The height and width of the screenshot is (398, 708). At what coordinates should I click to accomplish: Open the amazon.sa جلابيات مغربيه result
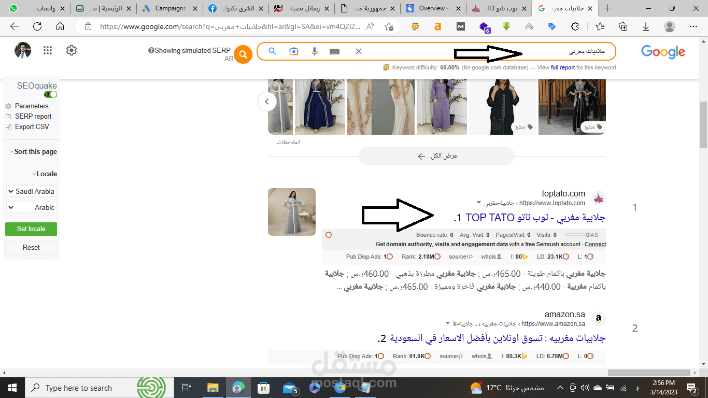pyautogui.click(x=497, y=338)
